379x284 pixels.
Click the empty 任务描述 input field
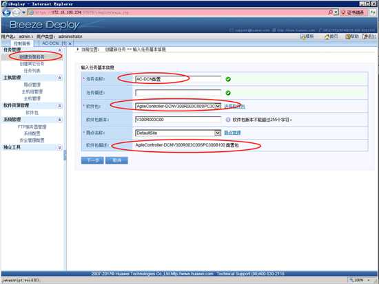tap(178, 93)
